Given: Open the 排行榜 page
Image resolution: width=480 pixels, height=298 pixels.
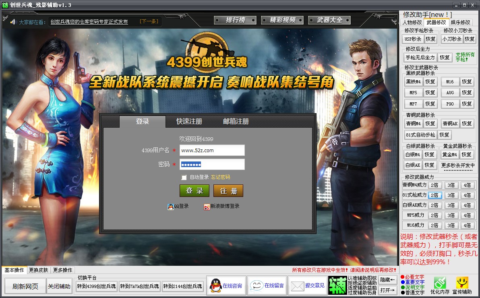Looking at the screenshot, I should click(x=235, y=20).
